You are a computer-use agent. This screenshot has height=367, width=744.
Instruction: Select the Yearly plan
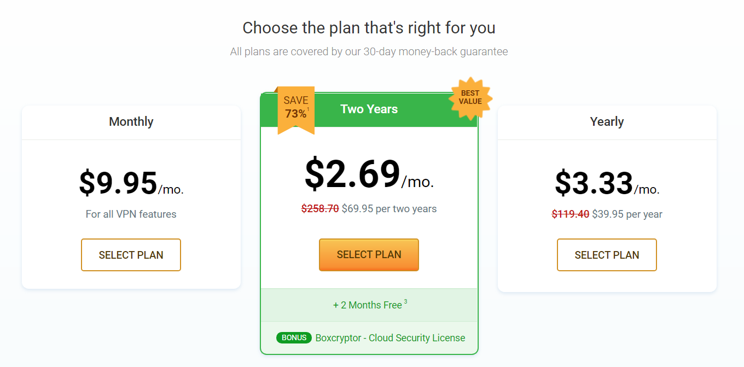(607, 255)
